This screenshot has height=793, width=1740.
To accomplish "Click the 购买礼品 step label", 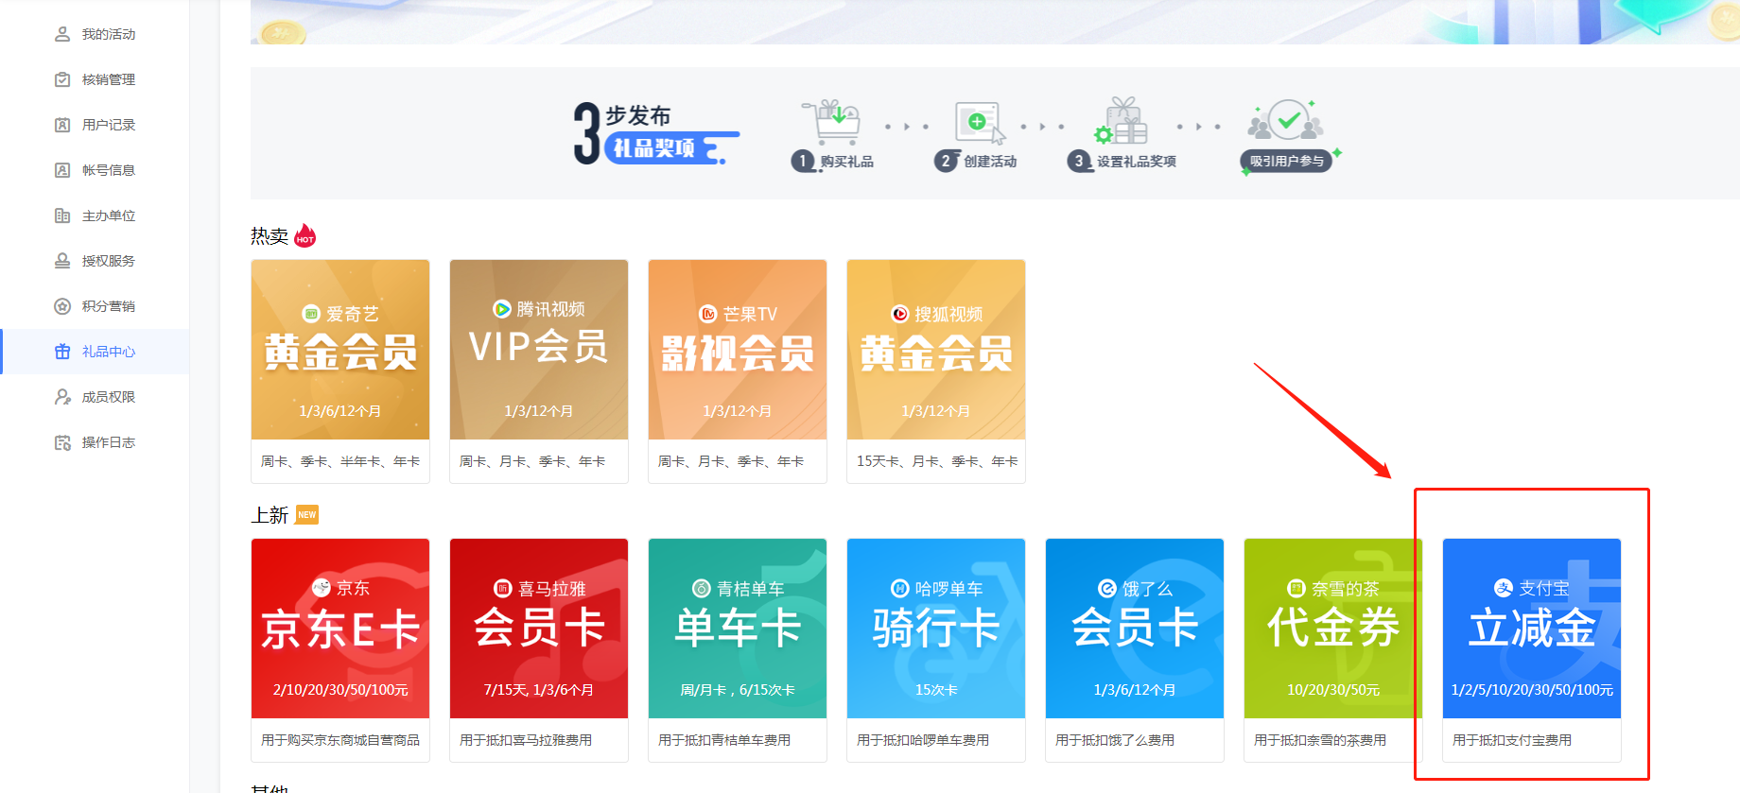I will pyautogui.click(x=846, y=162).
